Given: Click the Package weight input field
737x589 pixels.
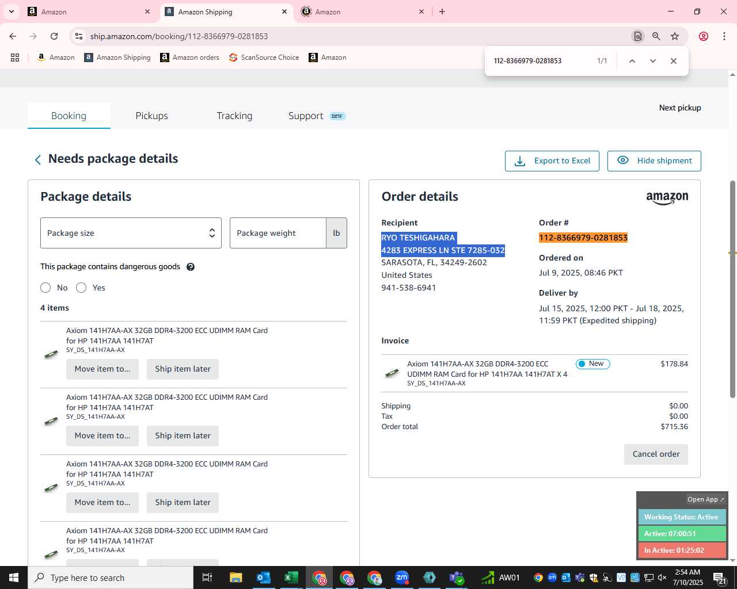Looking at the screenshot, I should 278,233.
